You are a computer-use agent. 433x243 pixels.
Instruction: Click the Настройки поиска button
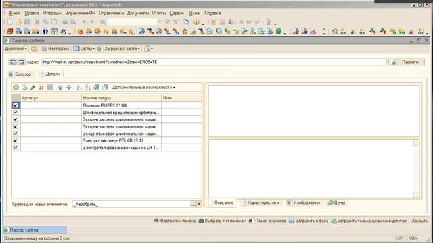click(x=175, y=221)
